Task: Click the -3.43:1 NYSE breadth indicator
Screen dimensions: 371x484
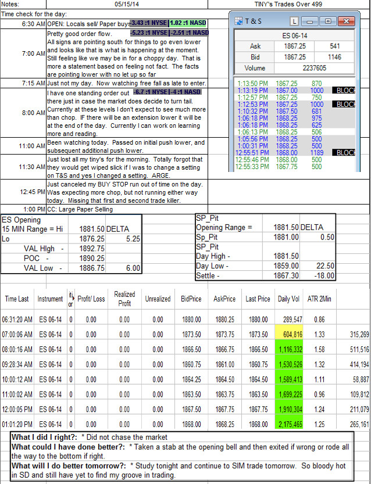Action: 149,23
